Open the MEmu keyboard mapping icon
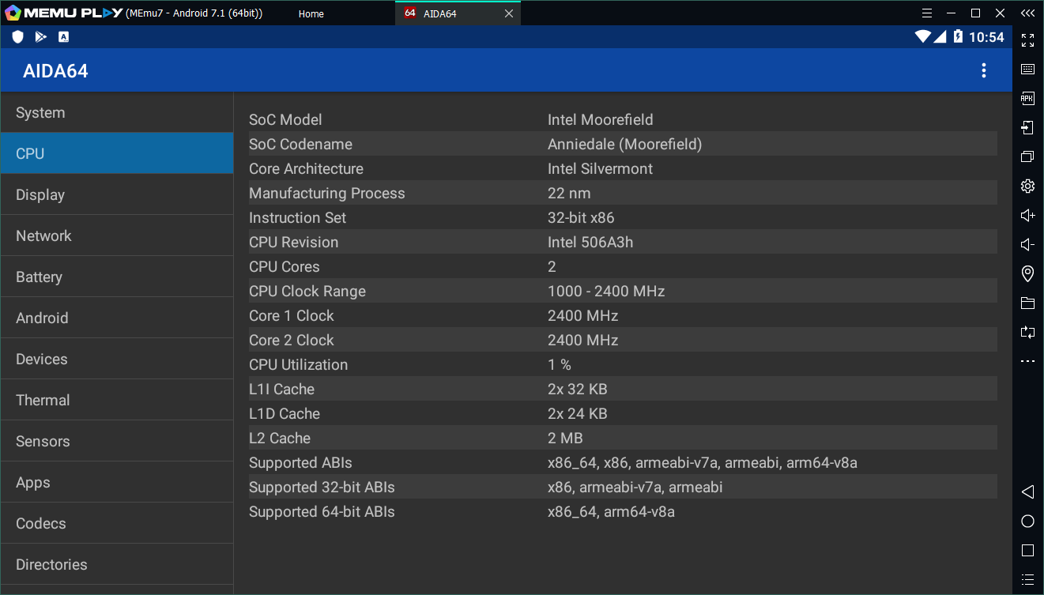The image size is (1044, 595). 1027,70
